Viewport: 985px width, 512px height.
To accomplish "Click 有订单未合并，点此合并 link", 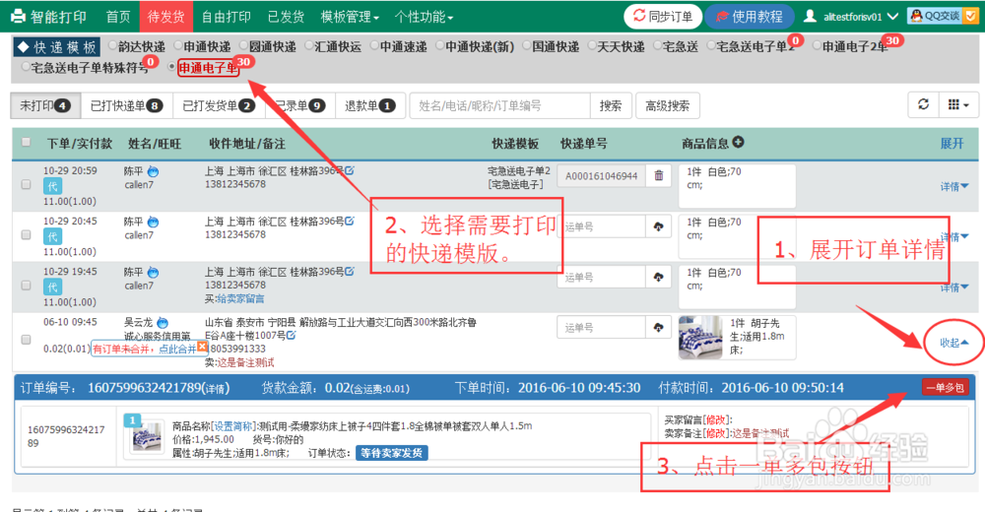I will tap(145, 349).
